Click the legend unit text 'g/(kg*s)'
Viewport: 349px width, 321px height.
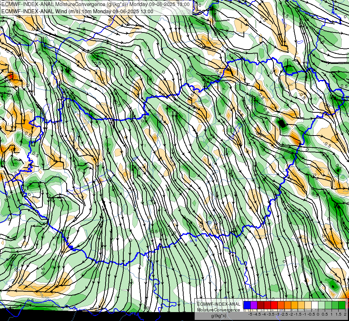pyautogui.click(x=219, y=316)
